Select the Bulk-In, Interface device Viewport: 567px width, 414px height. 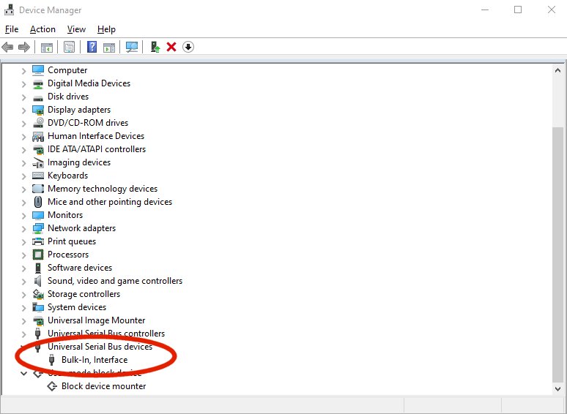point(94,360)
